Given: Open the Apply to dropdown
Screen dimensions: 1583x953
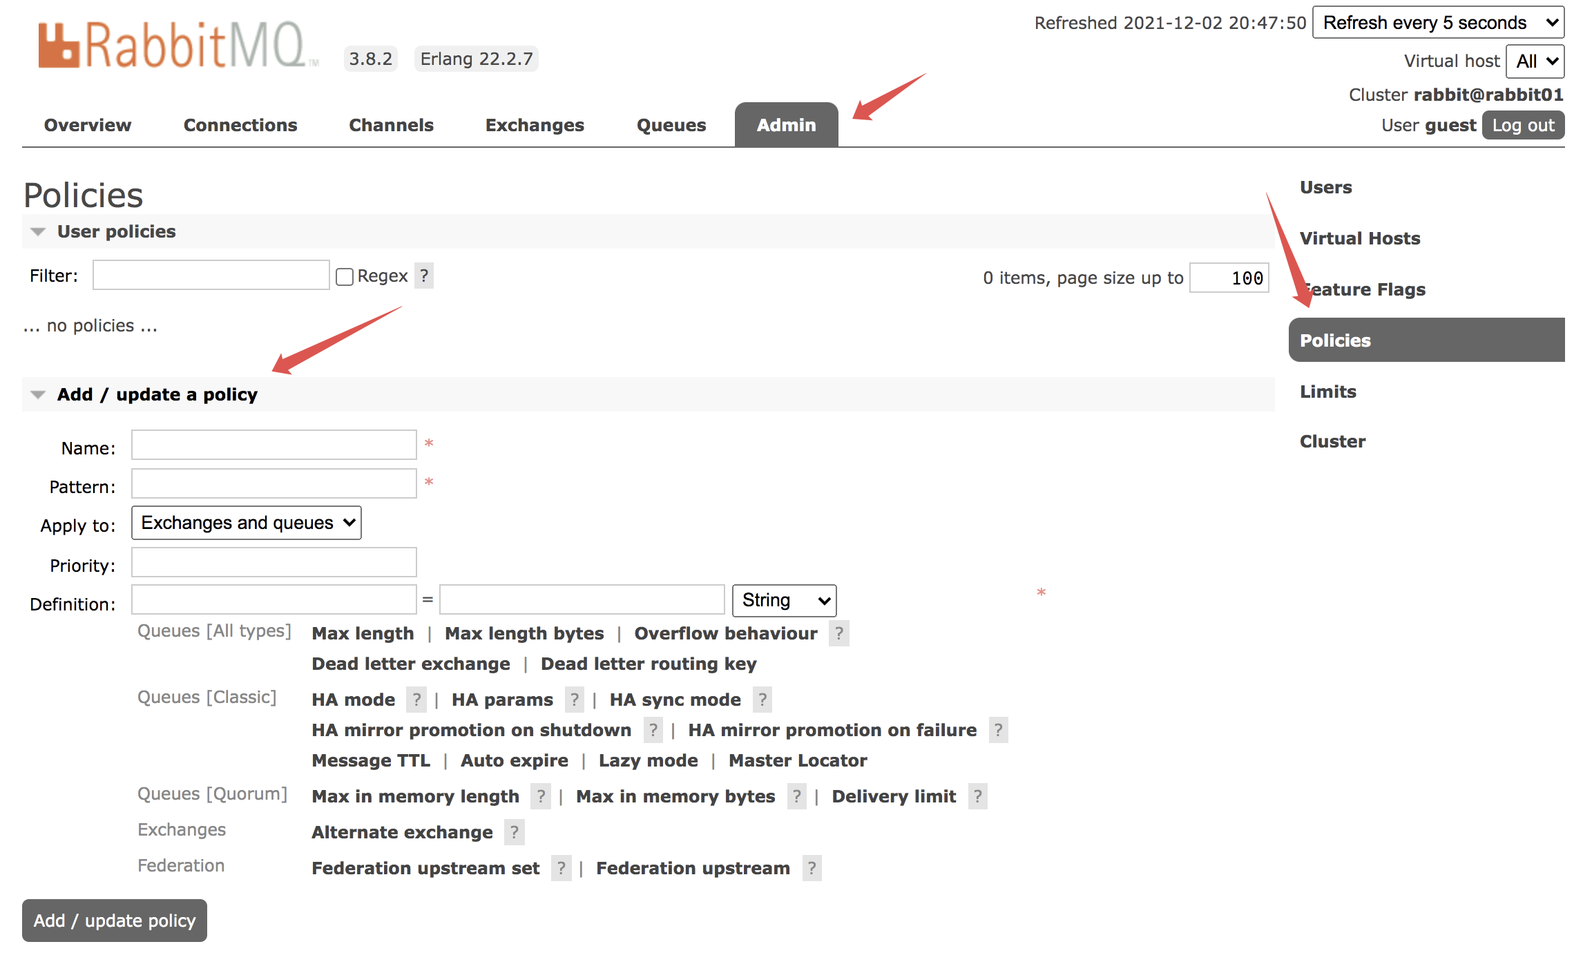Looking at the screenshot, I should pyautogui.click(x=247, y=523).
